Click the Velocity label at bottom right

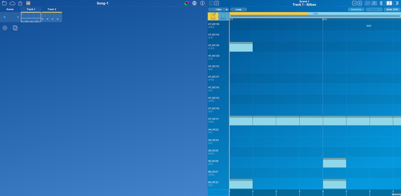396,194
